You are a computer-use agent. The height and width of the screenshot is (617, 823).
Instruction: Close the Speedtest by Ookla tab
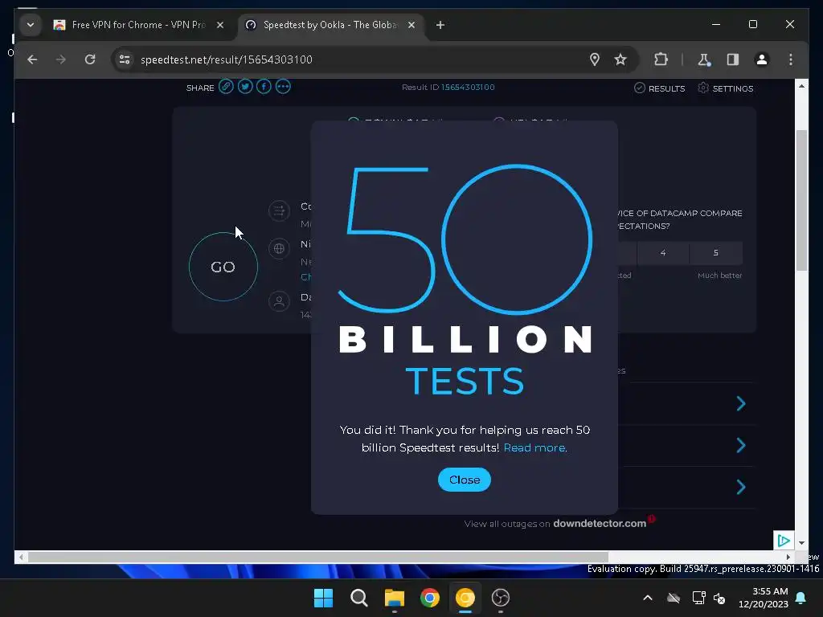pos(411,25)
